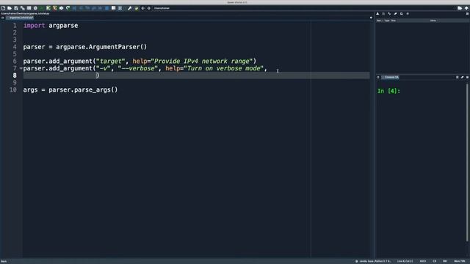Image resolution: width=470 pixels, height=264 pixels.
Task: Open the PYTHONPATH manager
Action: click(x=137, y=8)
